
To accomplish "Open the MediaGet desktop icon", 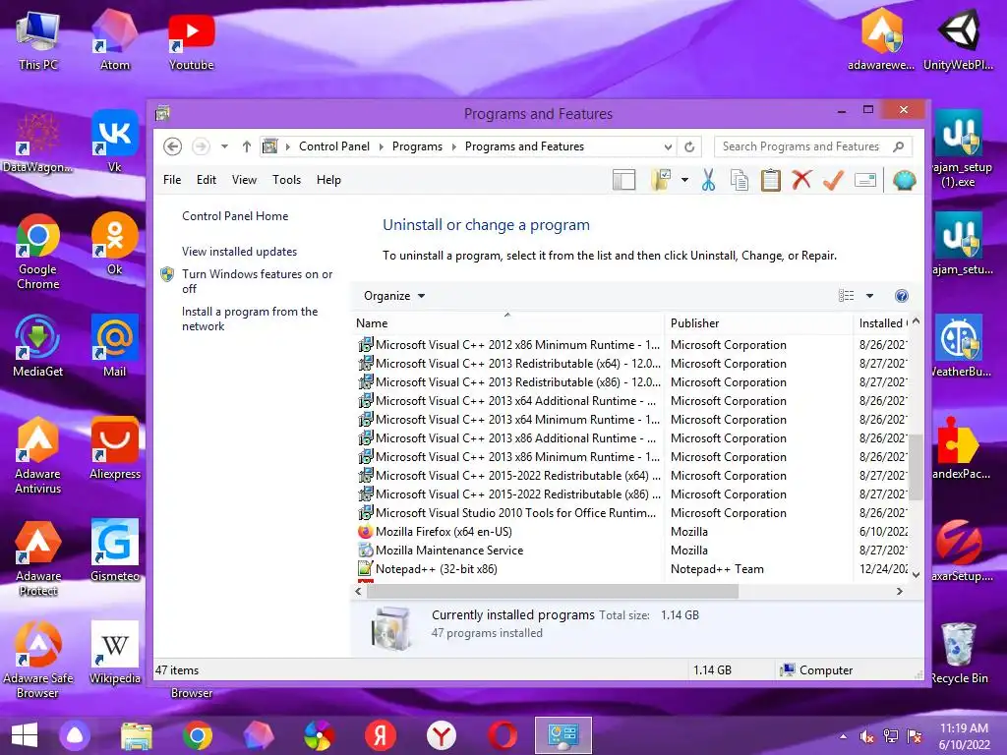I will point(38,345).
